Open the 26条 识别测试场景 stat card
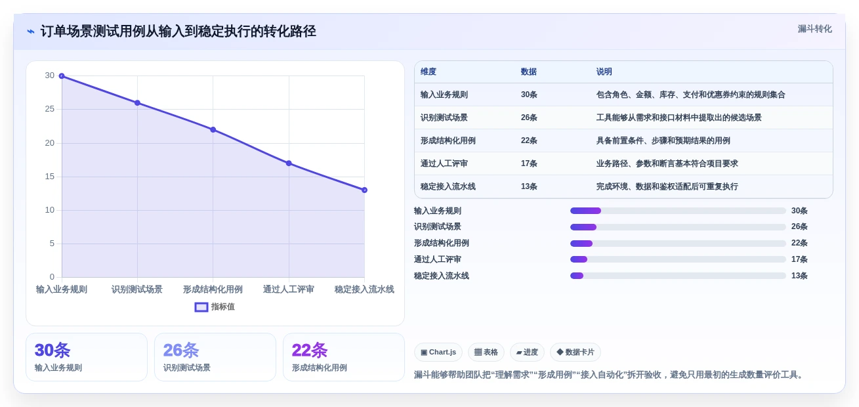This screenshot has width=859, height=407. click(215, 357)
